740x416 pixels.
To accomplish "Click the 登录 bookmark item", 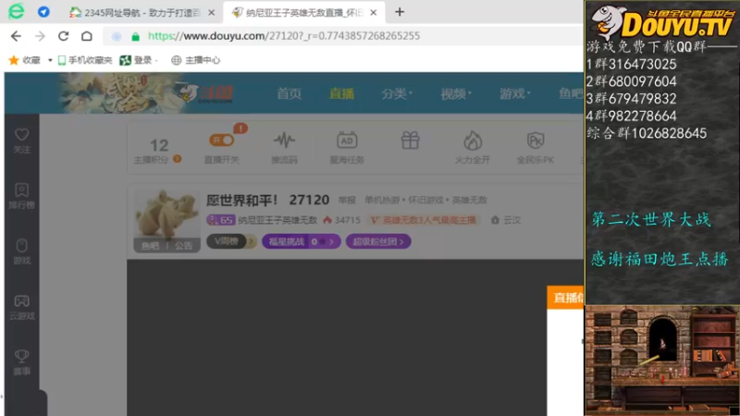I will click(136, 60).
